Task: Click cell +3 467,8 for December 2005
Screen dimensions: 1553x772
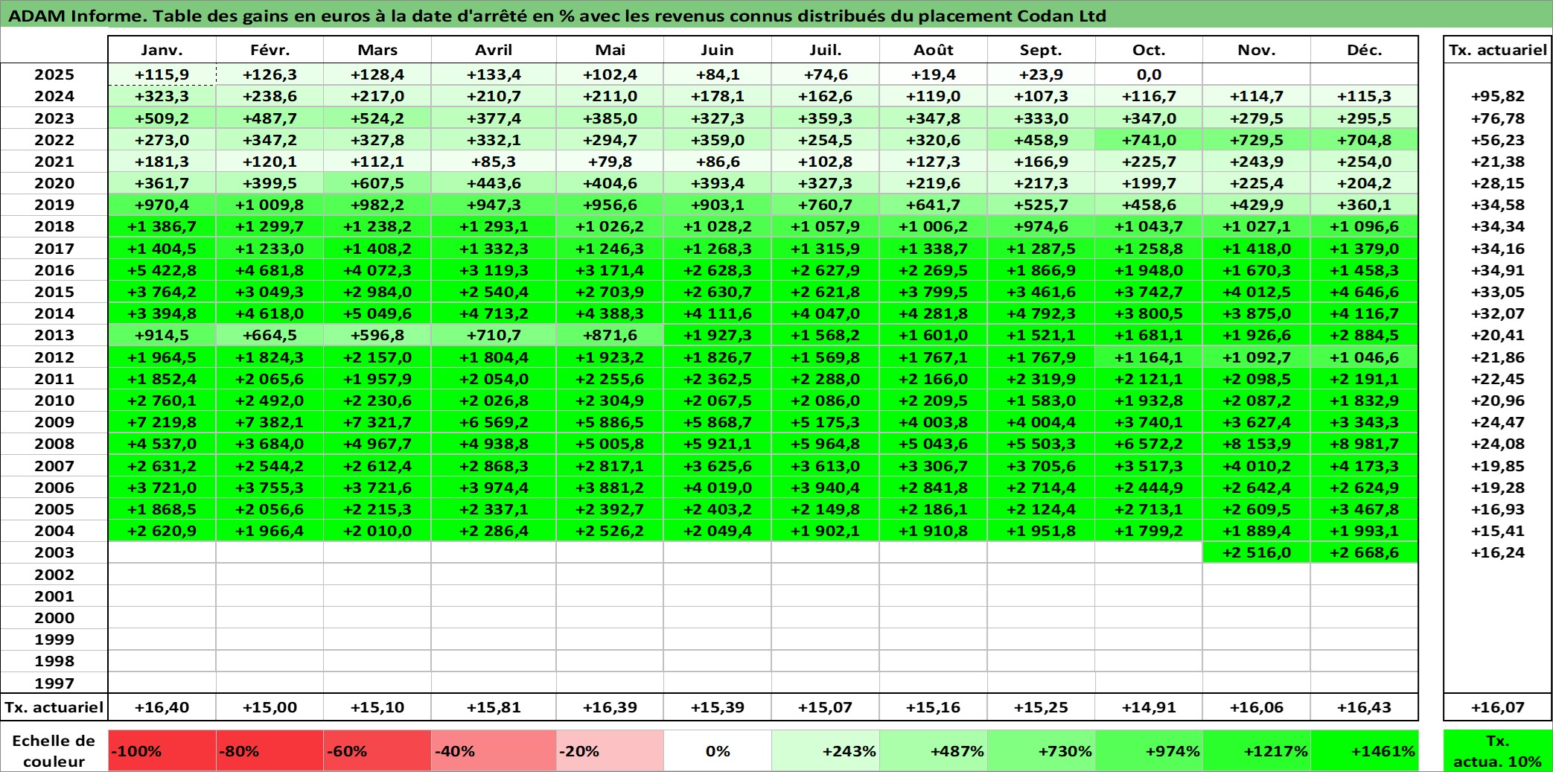Action: pyautogui.click(x=1364, y=509)
